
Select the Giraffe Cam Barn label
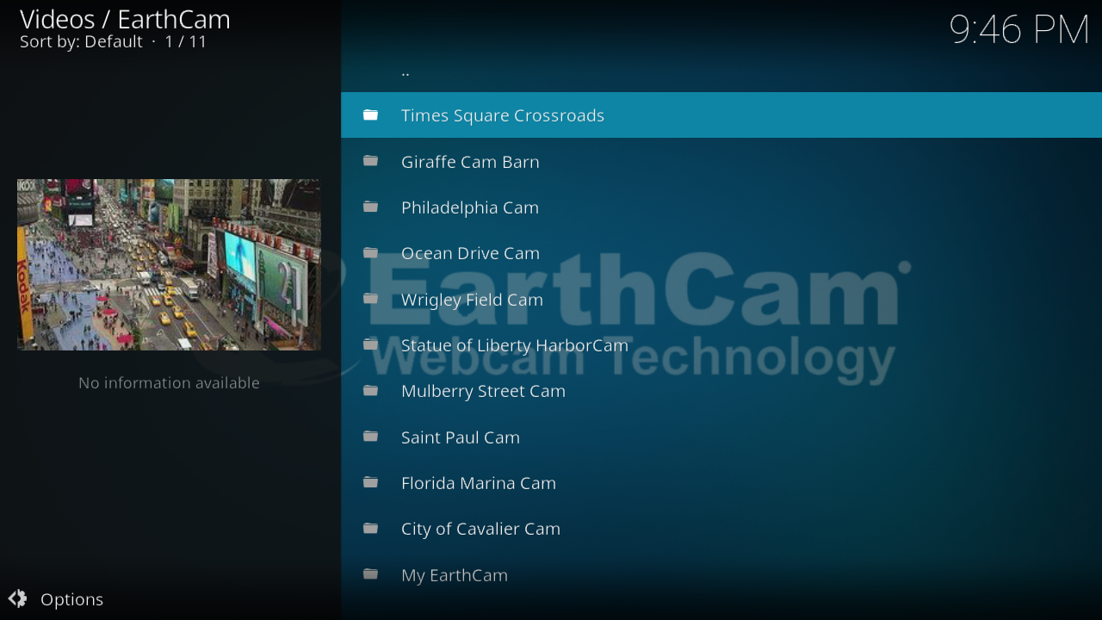[x=470, y=162]
